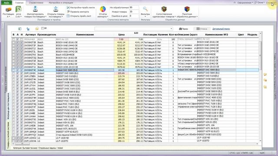Select the INDESIT IWSB 5093 (CIS) name cell

tap(85, 82)
